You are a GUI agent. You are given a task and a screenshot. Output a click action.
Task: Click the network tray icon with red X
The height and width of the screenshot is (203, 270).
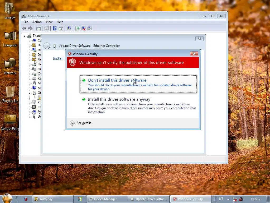click(234, 199)
